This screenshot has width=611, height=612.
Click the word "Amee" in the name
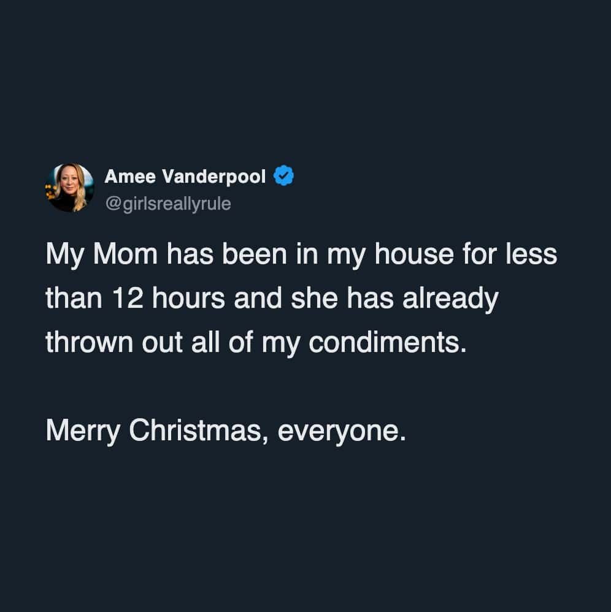(130, 177)
